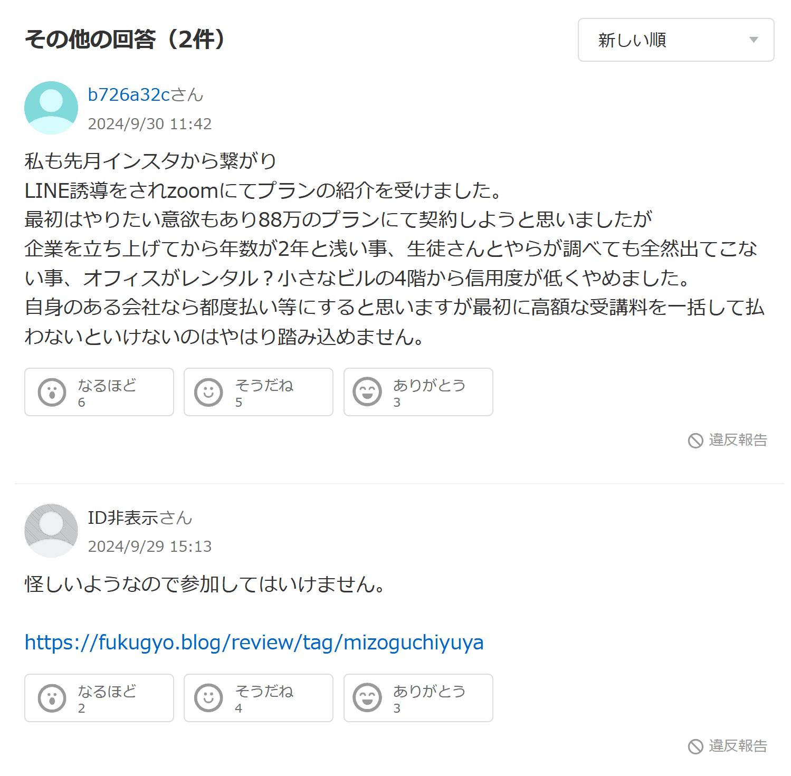Click the 違反報告 prohibited icon for first answer
This screenshot has width=791, height=776.
coord(695,440)
